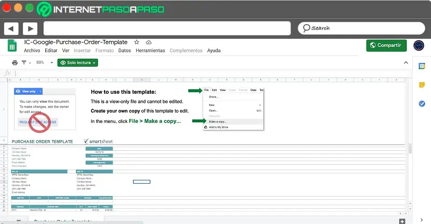Open the Complementos menu
This screenshot has height=224, width=431.
click(186, 51)
